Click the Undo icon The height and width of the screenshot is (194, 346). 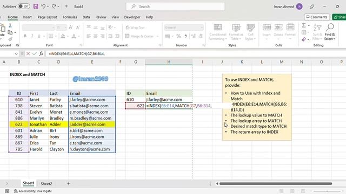(x=43, y=6)
